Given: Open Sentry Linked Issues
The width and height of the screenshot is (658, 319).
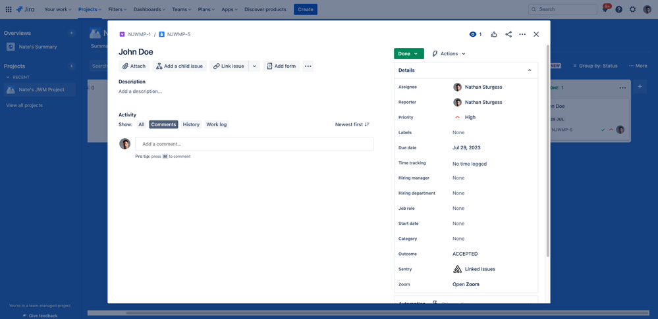Looking at the screenshot, I should (474, 269).
